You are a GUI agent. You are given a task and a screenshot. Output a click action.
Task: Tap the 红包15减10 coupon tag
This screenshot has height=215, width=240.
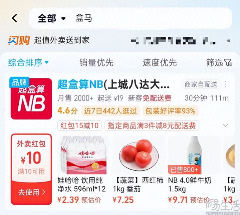pyautogui.click(x=79, y=126)
